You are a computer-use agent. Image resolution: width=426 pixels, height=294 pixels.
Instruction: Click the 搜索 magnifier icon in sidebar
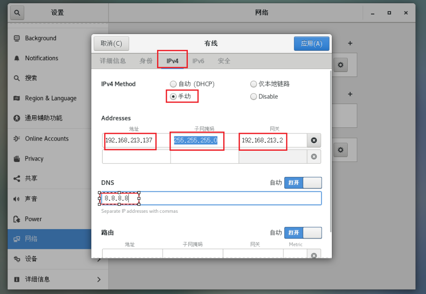point(17,78)
